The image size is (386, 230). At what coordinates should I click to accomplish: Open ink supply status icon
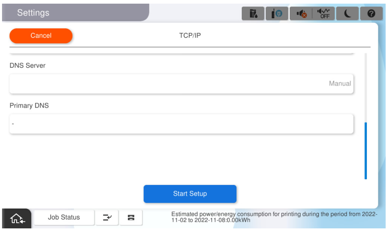253,13
